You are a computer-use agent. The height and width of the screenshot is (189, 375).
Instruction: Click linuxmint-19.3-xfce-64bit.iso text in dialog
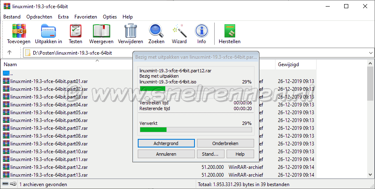click(168, 82)
